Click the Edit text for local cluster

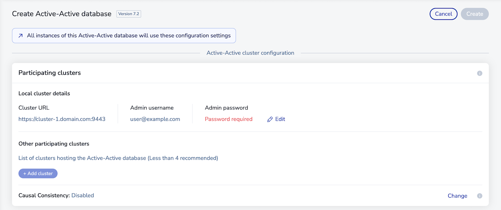tap(280, 119)
